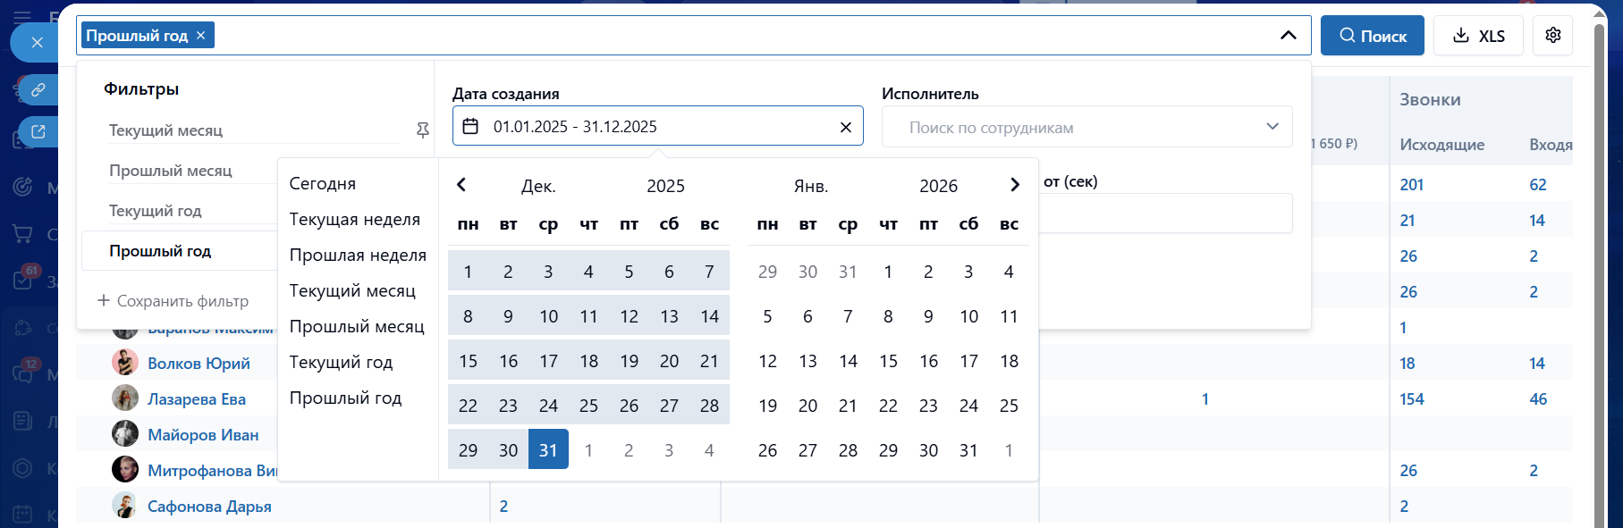
Task: Click the 'от (сек)' input field
Action: tap(1166, 213)
